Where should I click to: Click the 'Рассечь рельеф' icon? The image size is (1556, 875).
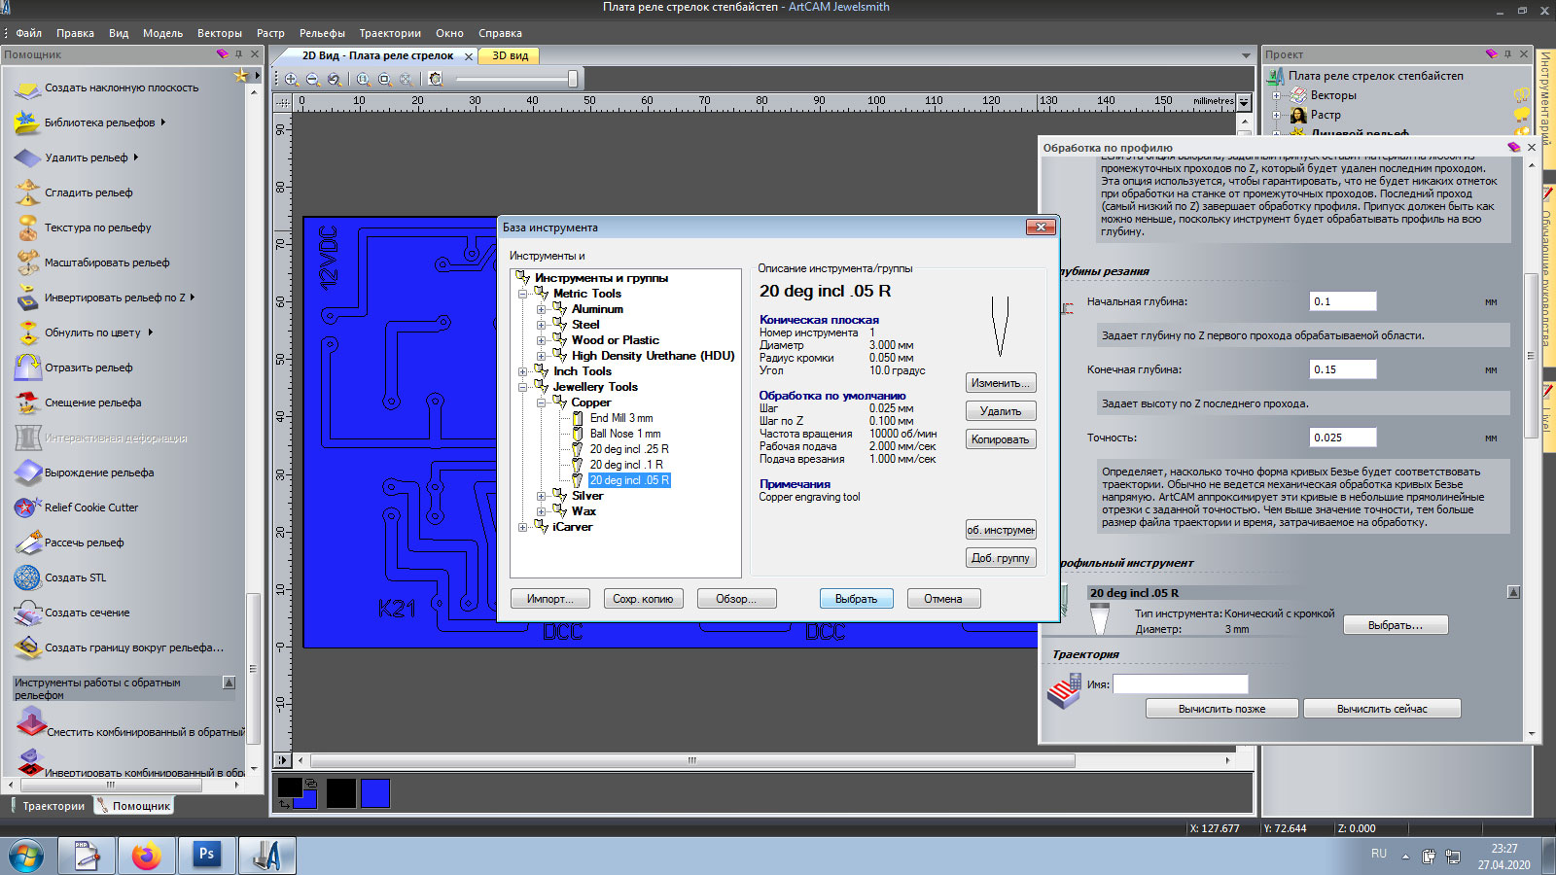coord(27,543)
